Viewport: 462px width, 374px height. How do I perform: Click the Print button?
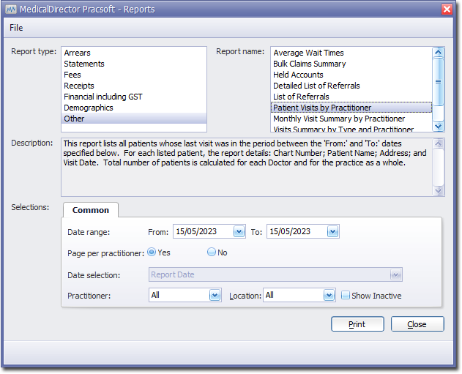pyautogui.click(x=357, y=324)
